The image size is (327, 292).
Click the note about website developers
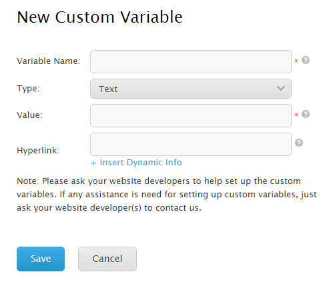(167, 195)
